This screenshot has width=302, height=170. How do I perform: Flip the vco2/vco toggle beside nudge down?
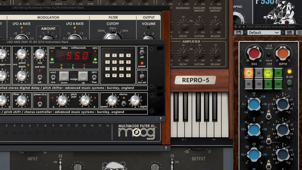click(x=53, y=77)
